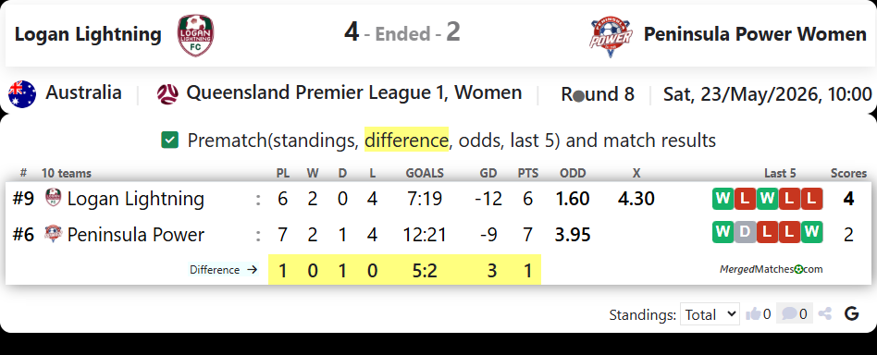Open the Logan Lightning team name in standings
877x355 pixels.
click(x=135, y=199)
